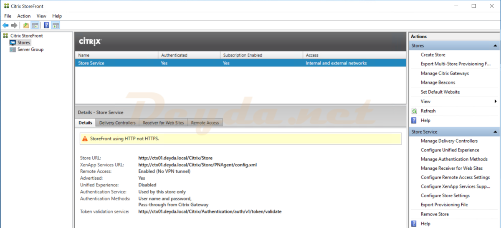The width and height of the screenshot is (501, 228).
Task: Click the green Refresh icon in Actions
Action: point(414,111)
